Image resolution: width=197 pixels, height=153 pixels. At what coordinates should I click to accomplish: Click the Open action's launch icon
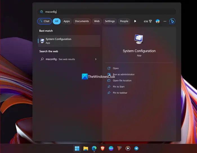click(x=109, y=68)
